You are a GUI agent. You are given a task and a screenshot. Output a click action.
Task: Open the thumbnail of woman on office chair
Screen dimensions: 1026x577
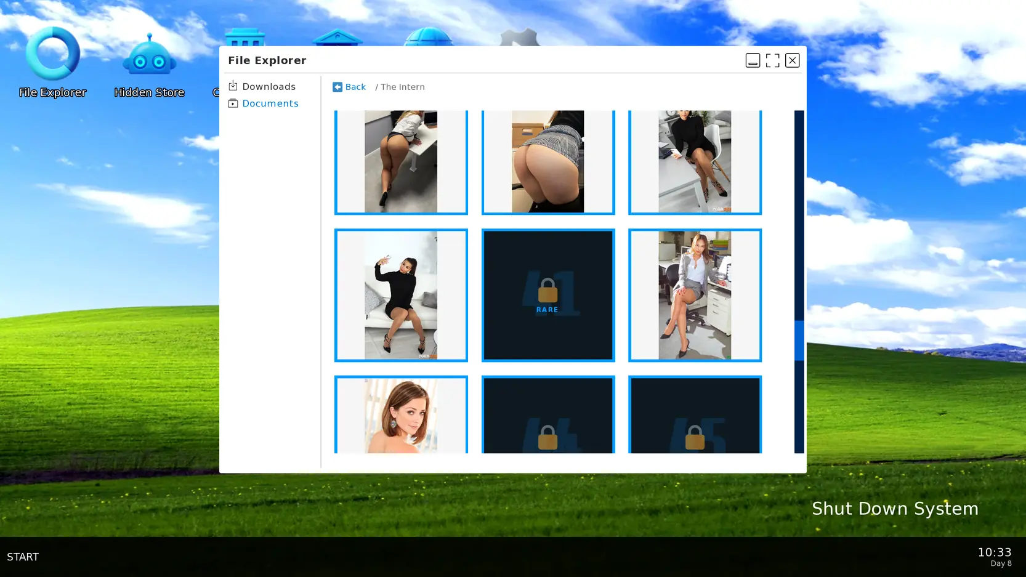tap(694, 295)
